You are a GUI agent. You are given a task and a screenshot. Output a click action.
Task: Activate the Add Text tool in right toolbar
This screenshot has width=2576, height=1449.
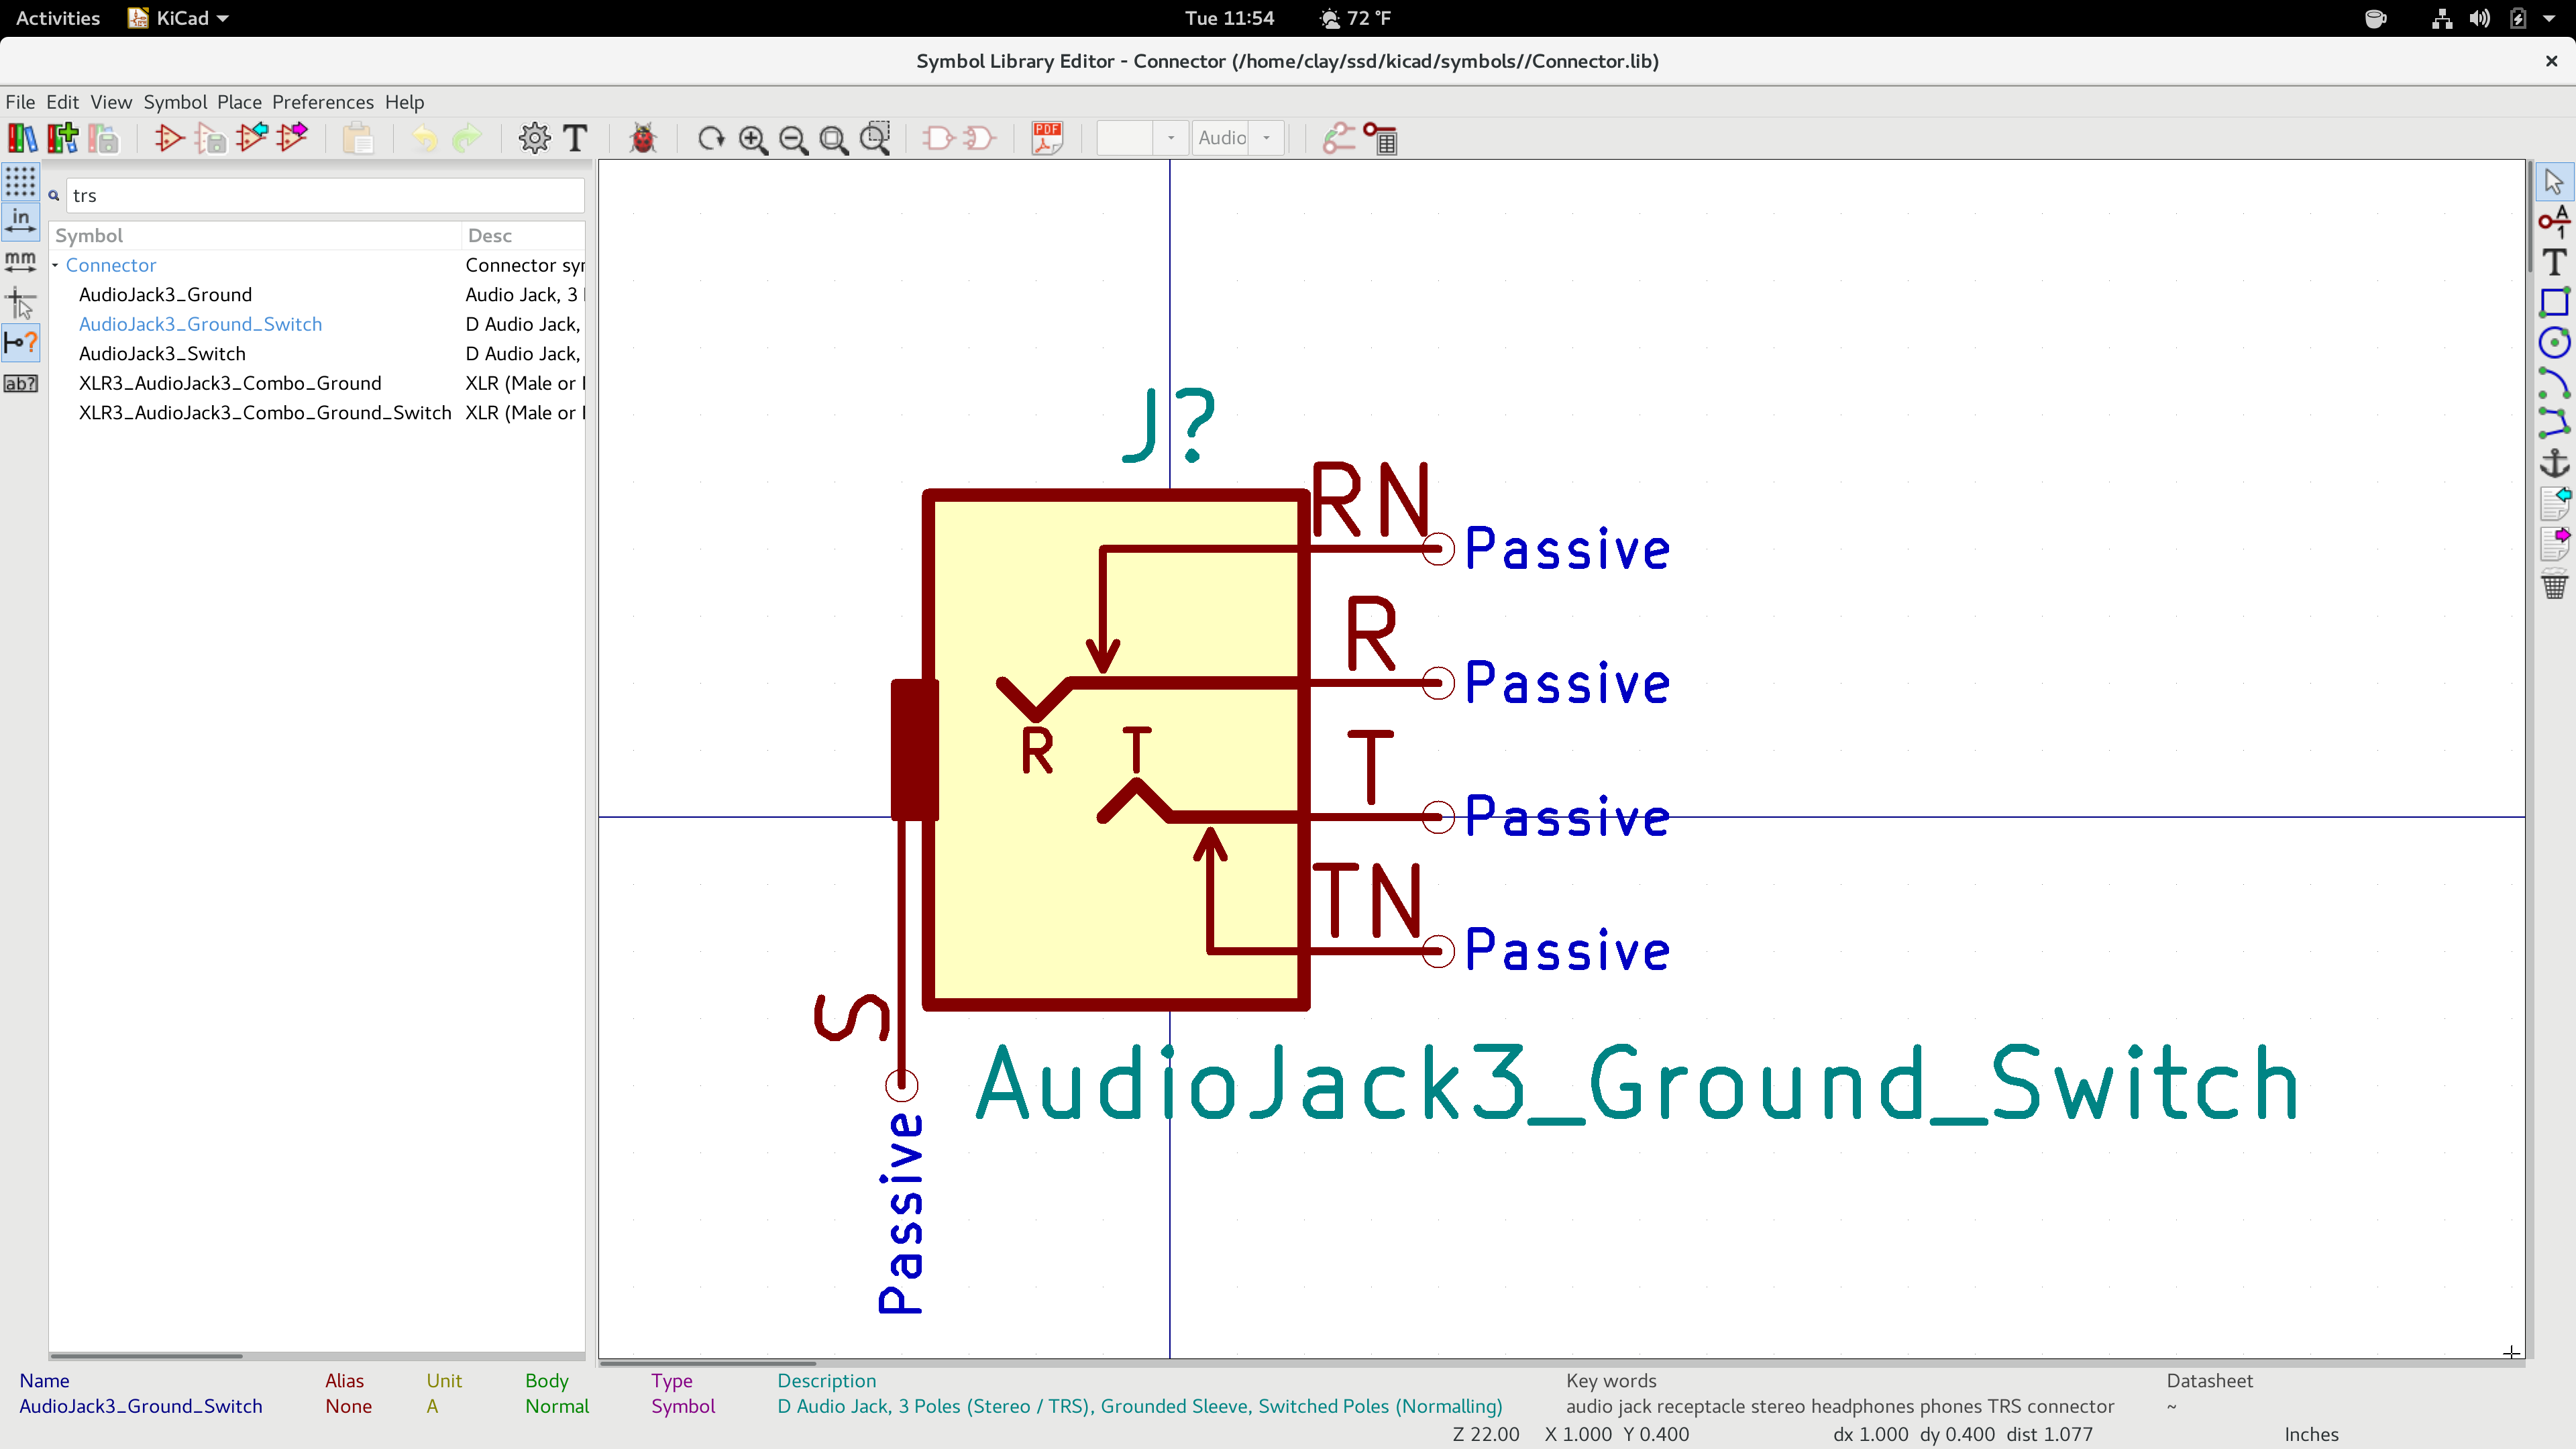(x=2556, y=261)
